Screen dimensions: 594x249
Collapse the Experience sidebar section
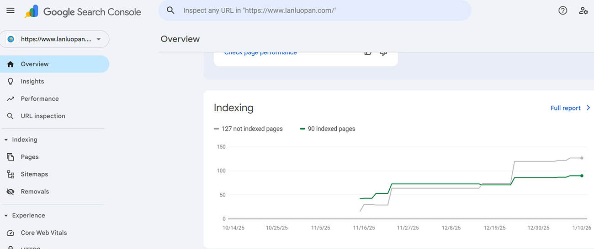coord(6,215)
